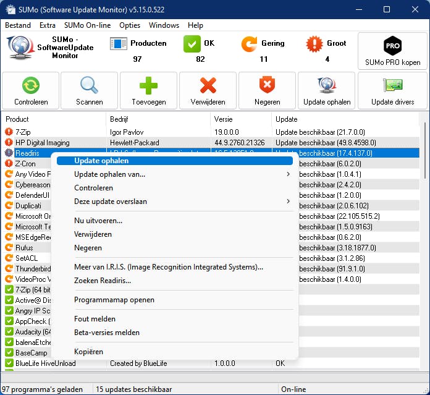Click the green OK checkmark icon
Screen dimensions: 430x395
pyautogui.click(x=192, y=44)
